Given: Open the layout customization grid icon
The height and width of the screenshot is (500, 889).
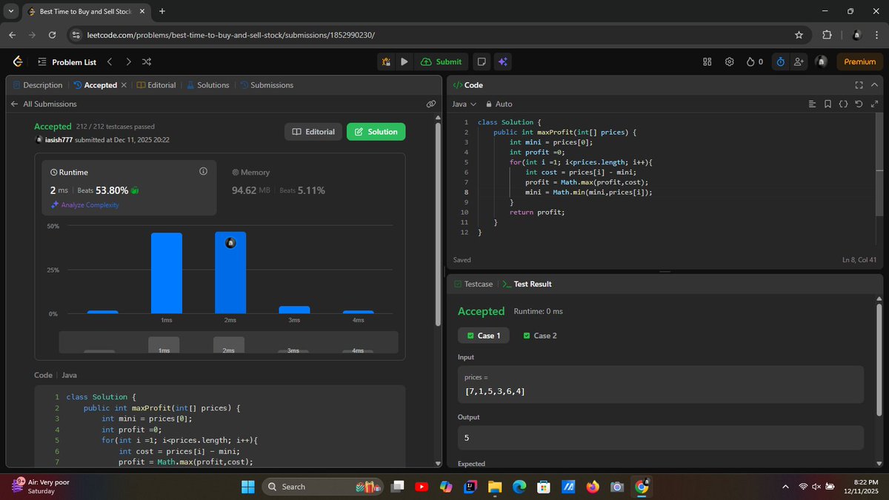Looking at the screenshot, I should 707,61.
